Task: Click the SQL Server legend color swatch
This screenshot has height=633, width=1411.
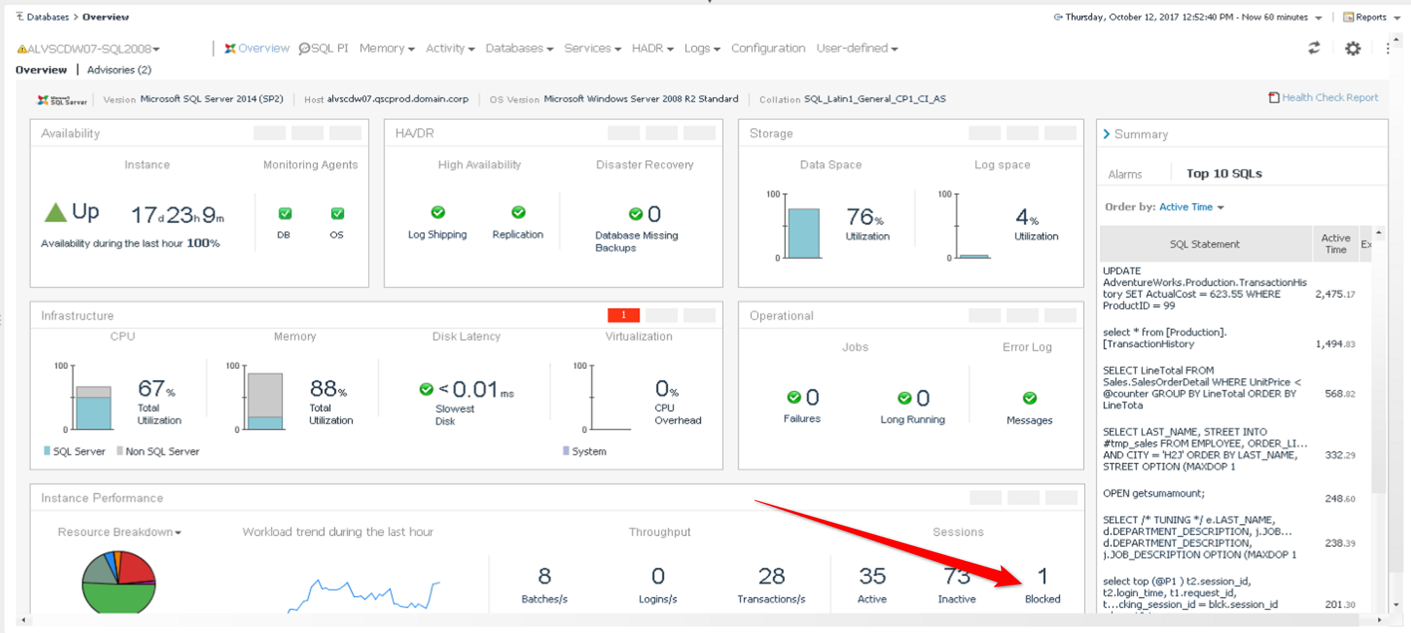Action: point(47,451)
